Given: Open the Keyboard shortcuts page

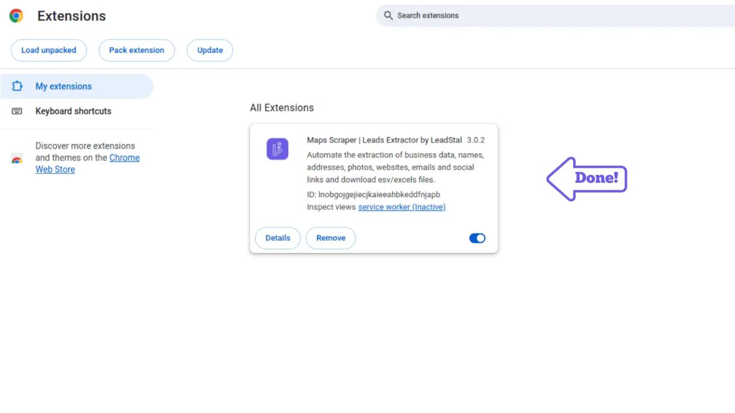Looking at the screenshot, I should (73, 111).
